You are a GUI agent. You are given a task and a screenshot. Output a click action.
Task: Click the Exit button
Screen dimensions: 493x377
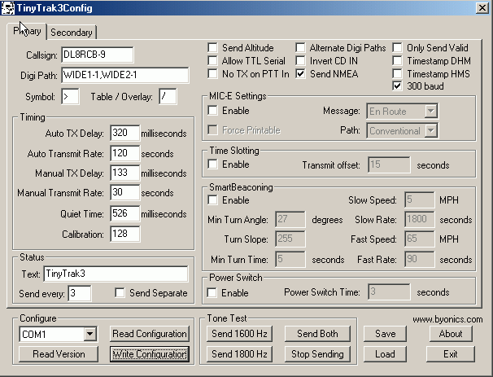(451, 354)
